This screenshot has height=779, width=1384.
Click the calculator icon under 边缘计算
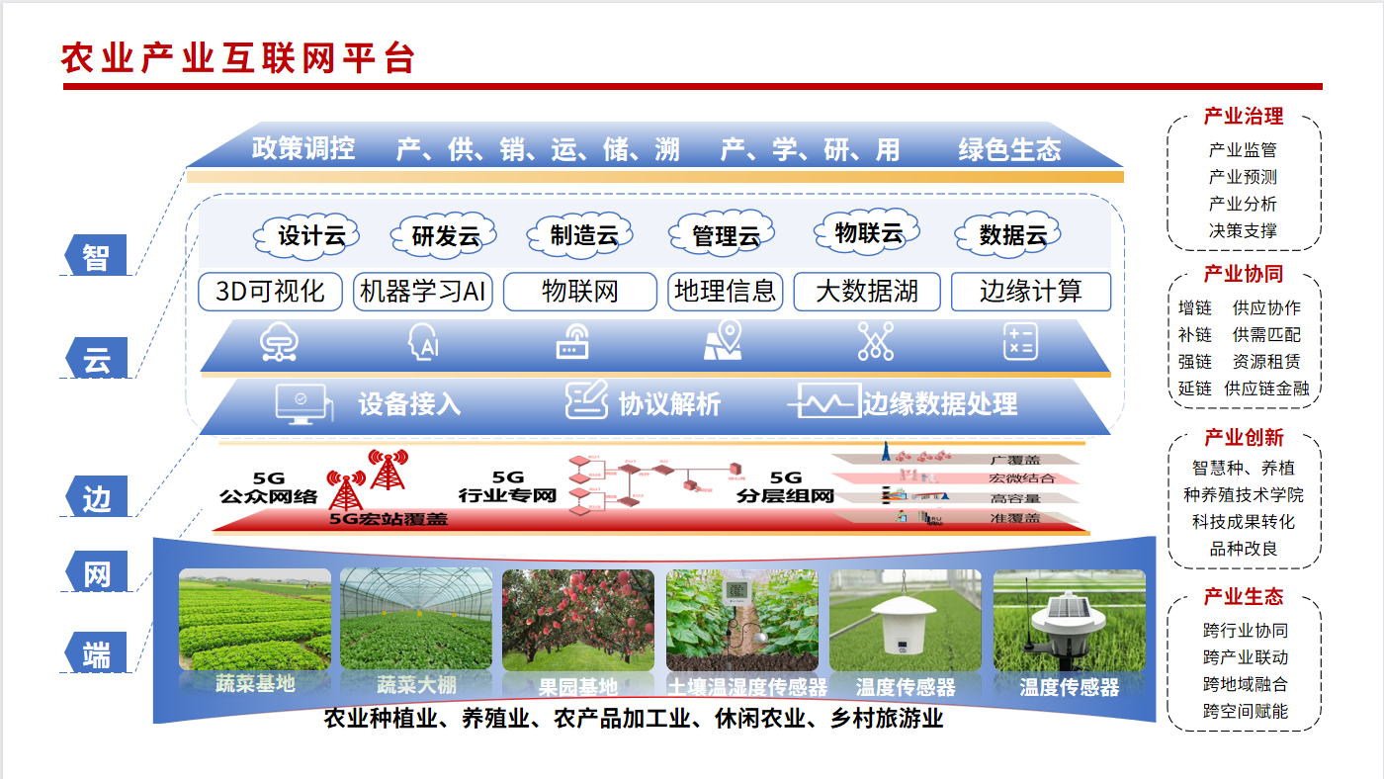click(1020, 341)
